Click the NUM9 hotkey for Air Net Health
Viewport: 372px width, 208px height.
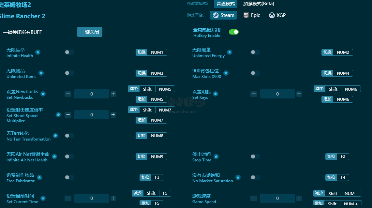[151, 156]
